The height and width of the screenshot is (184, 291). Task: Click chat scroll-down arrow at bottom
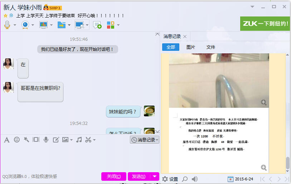click(x=157, y=132)
